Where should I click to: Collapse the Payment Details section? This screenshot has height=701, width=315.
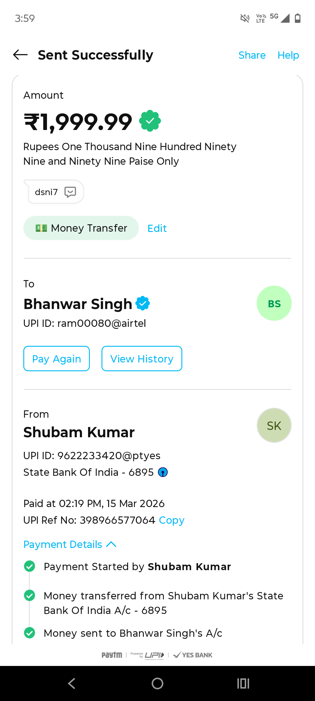[x=63, y=544]
